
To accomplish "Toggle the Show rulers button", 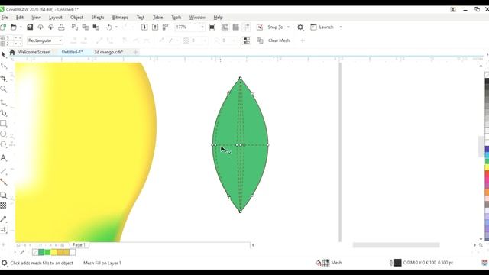I will pos(225,27).
